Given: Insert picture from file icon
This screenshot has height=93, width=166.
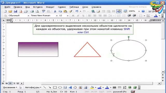Looking at the screenshot, I should tap(85, 87).
